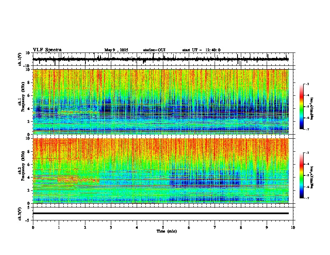The width and height of the screenshot is (330, 255).
Task: Click the "VLF Spectra" plot title
Action: tap(47, 50)
